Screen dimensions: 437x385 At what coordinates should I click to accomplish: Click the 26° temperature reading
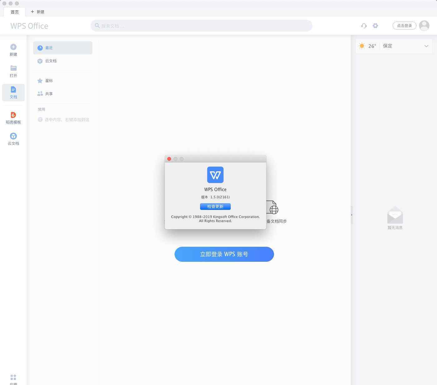tap(372, 46)
